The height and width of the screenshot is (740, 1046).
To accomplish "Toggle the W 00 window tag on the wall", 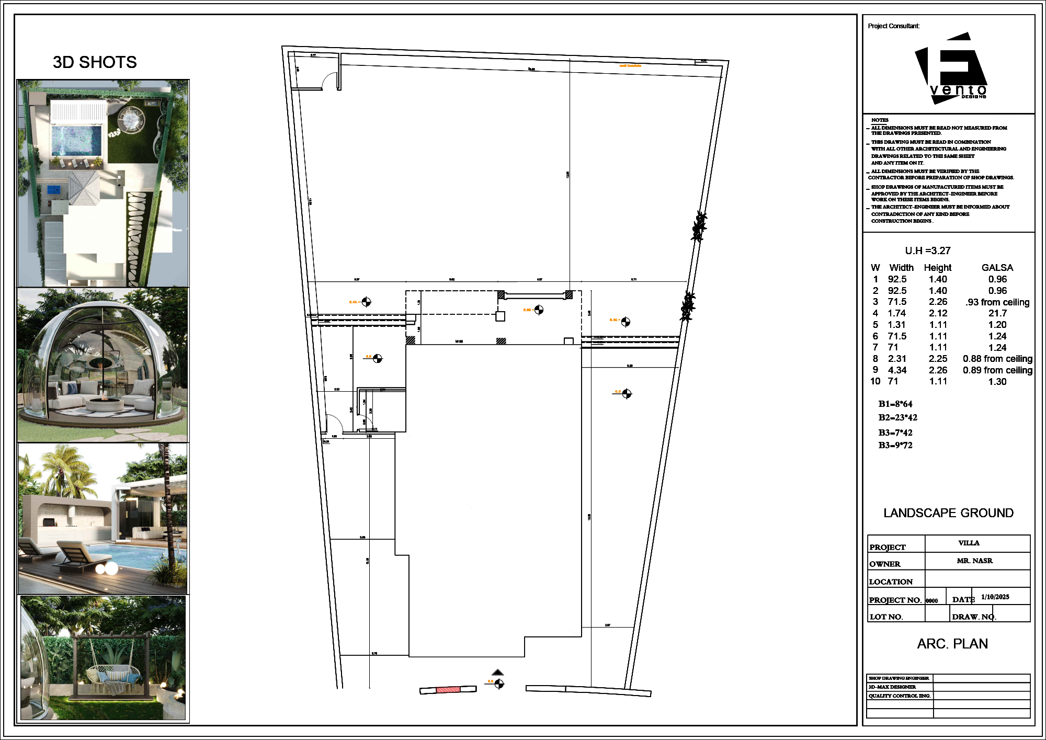I will (x=459, y=340).
